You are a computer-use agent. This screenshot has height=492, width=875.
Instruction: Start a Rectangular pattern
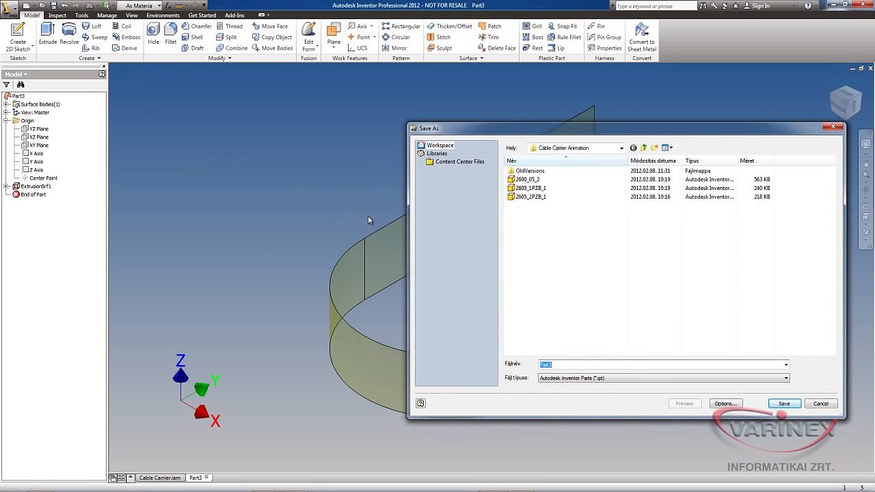point(401,26)
